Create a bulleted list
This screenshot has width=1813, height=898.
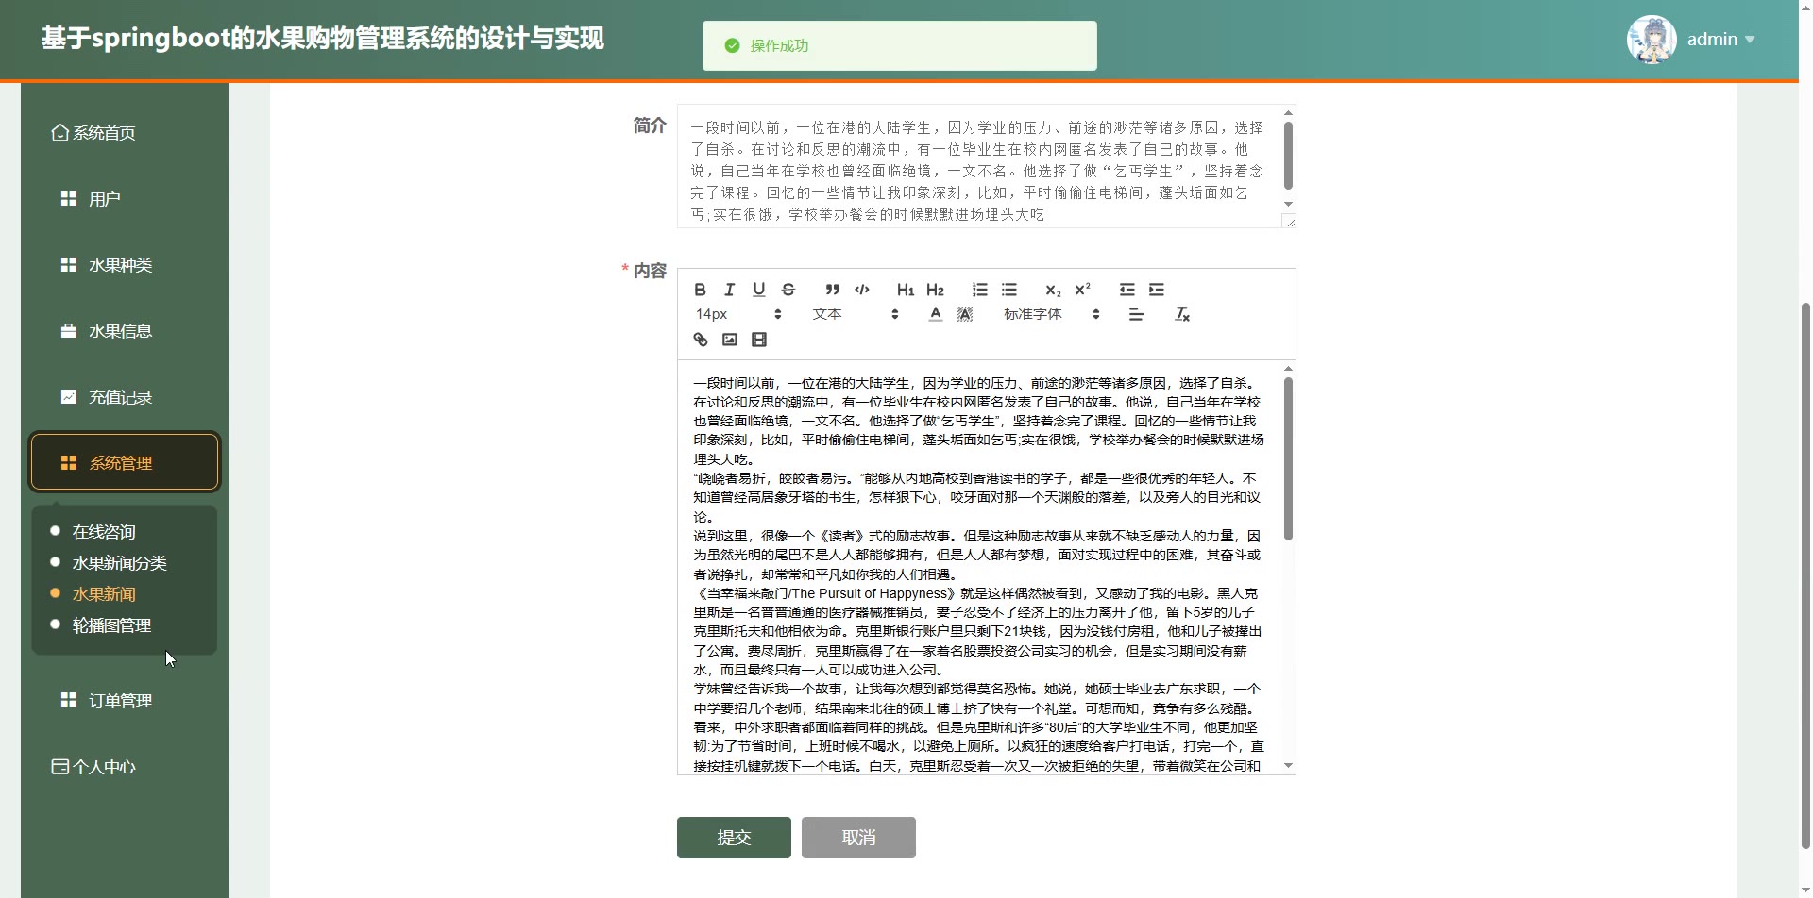tap(1008, 290)
